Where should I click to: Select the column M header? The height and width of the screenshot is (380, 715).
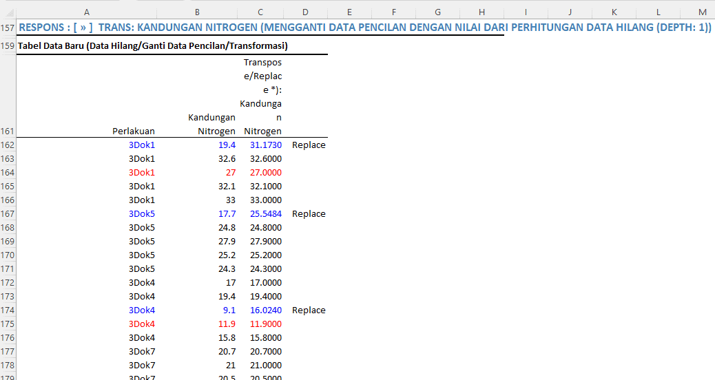pyautogui.click(x=702, y=12)
